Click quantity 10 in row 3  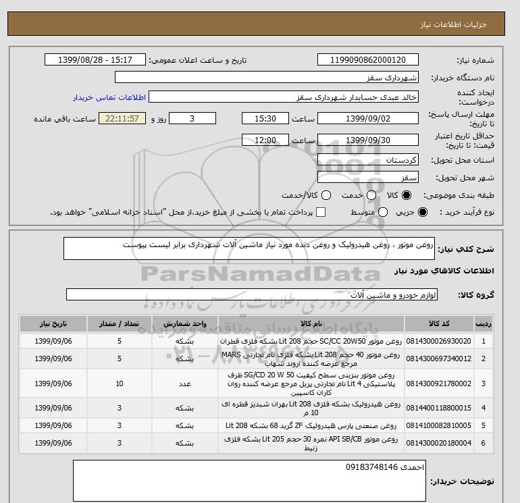coord(120,383)
